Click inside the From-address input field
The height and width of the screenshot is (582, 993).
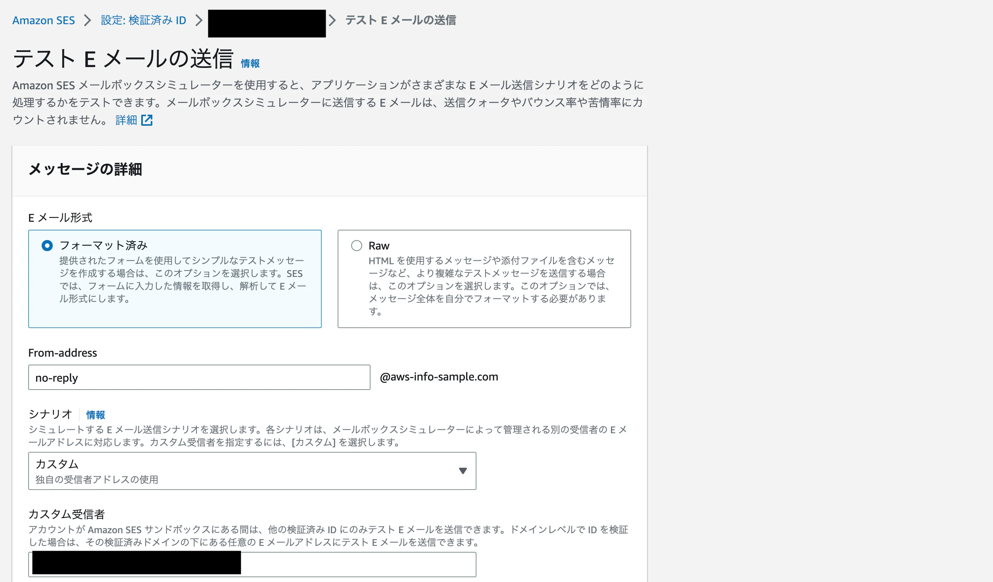click(198, 377)
